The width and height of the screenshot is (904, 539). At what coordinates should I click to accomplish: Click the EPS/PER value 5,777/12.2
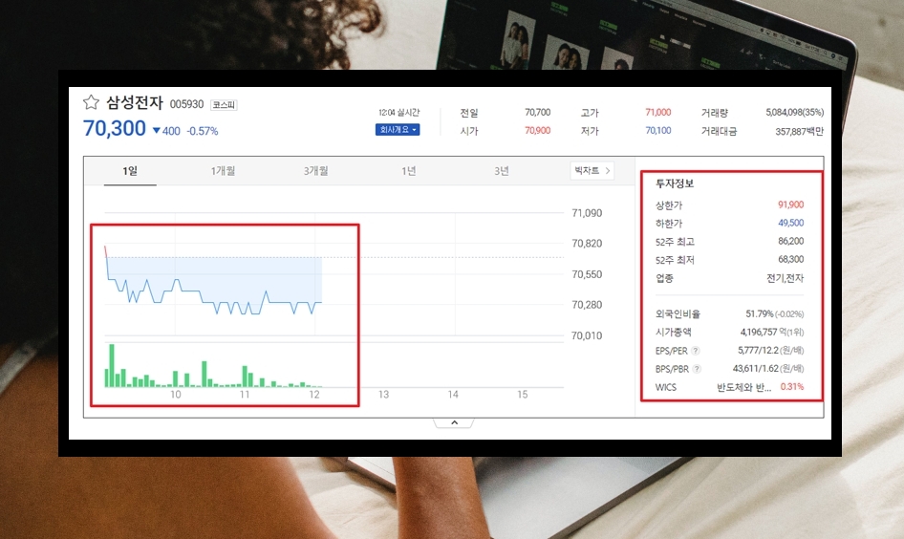click(758, 351)
